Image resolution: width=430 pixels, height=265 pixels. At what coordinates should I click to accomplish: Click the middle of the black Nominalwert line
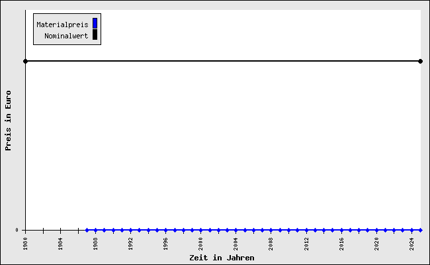[222, 61]
